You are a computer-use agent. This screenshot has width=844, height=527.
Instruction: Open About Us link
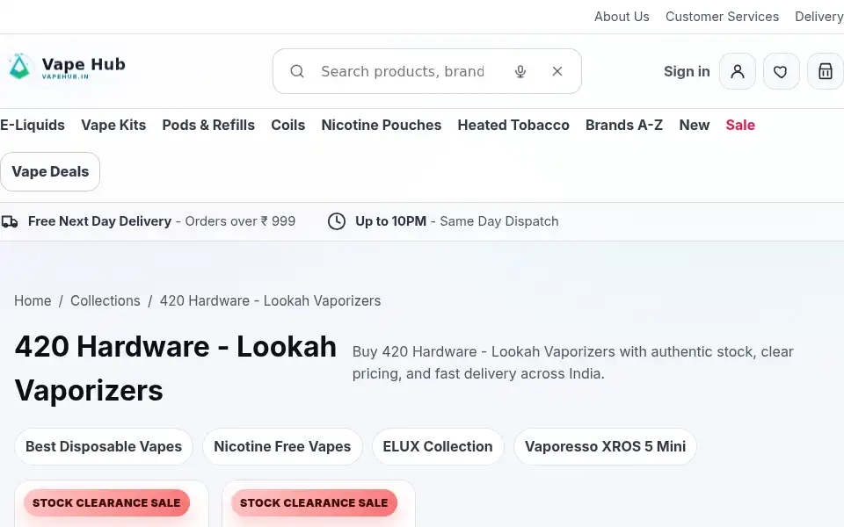[622, 17]
